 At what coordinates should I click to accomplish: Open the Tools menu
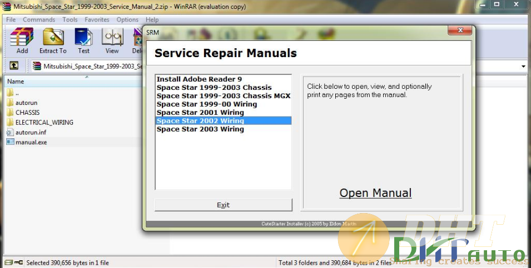[x=70, y=19]
